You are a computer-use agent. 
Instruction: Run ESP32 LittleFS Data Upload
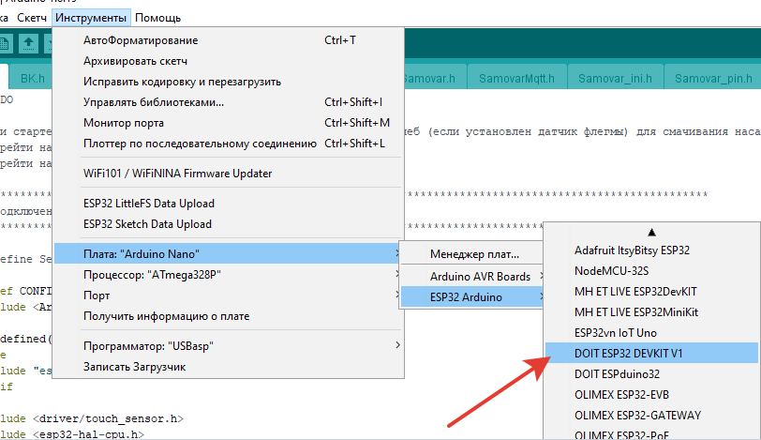(228, 204)
